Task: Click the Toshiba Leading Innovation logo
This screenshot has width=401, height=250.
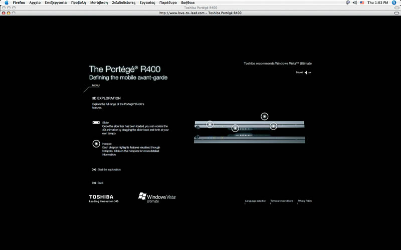Action: pos(104,198)
